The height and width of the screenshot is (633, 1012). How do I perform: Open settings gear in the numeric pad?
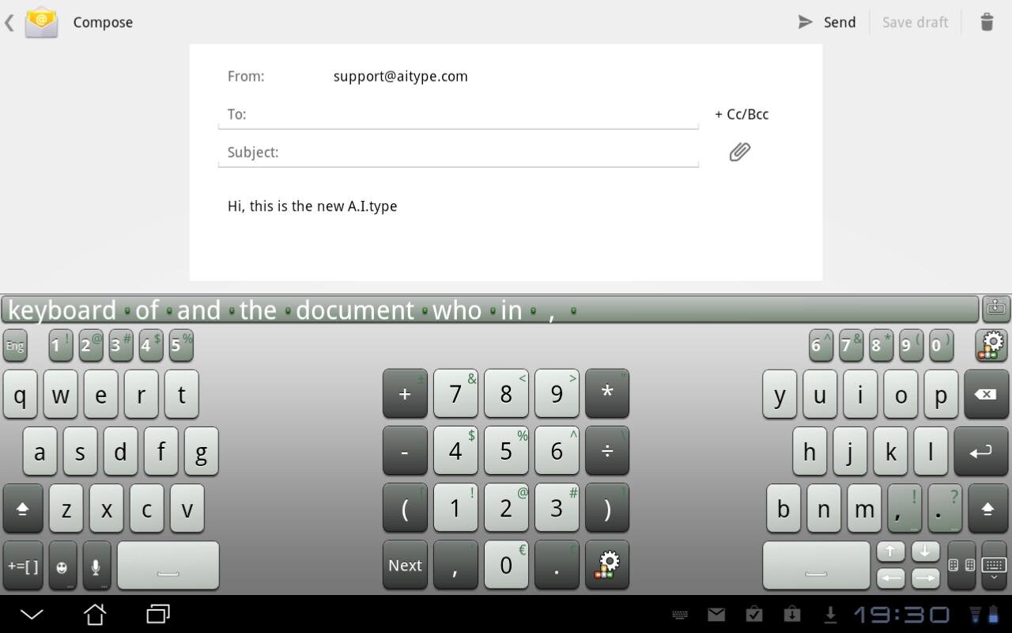tap(607, 565)
